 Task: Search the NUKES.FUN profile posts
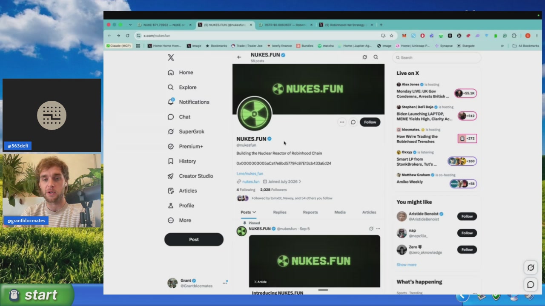376,57
